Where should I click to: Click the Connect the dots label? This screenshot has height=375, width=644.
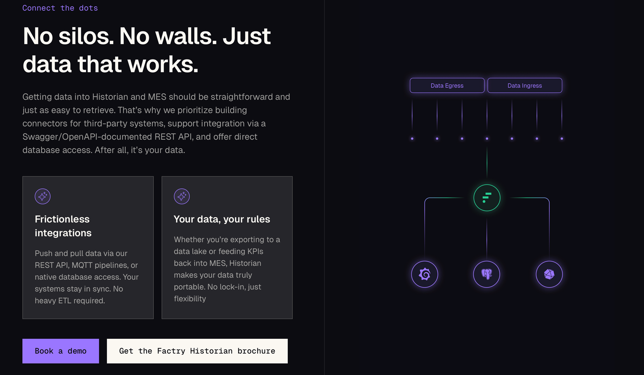coord(60,8)
